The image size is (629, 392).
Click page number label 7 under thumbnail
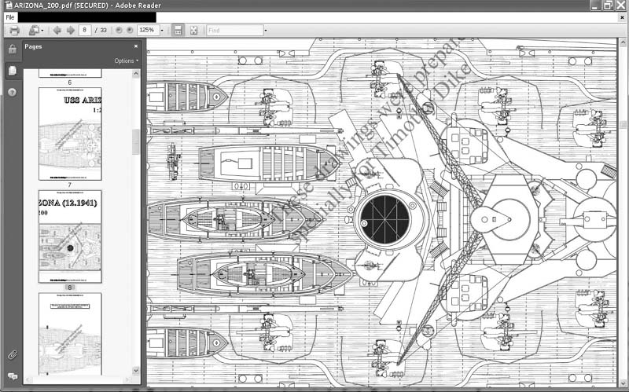[69, 185]
